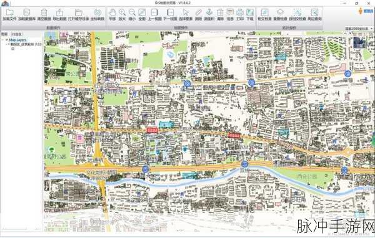
Task: Select the 缩小 zoom out tool
Action: tap(132, 14)
